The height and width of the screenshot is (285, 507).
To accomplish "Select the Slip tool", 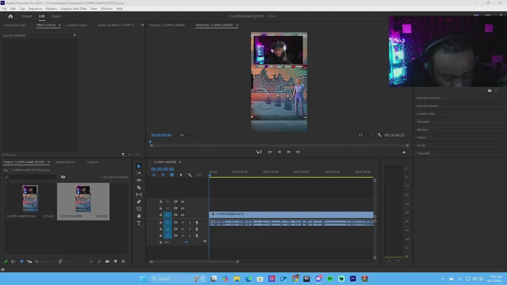I will tap(139, 194).
